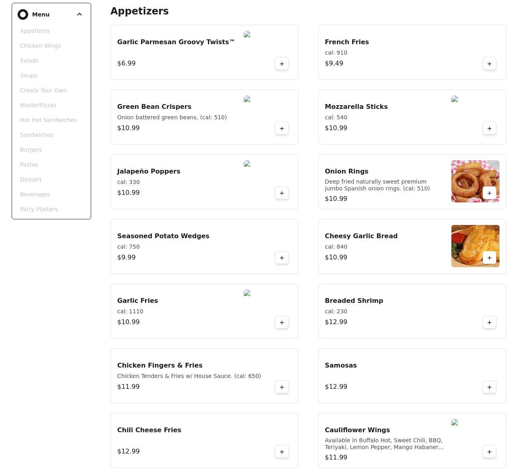Add Onion Rings via plus button

click(489, 193)
